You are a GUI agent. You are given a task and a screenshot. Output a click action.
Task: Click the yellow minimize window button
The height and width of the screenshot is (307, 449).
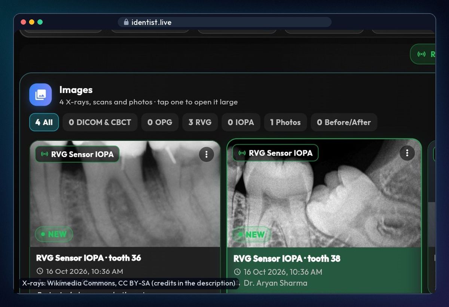(x=31, y=22)
